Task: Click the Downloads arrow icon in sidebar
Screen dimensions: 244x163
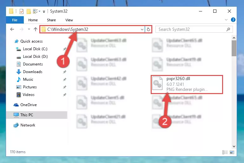Action: click(19, 72)
